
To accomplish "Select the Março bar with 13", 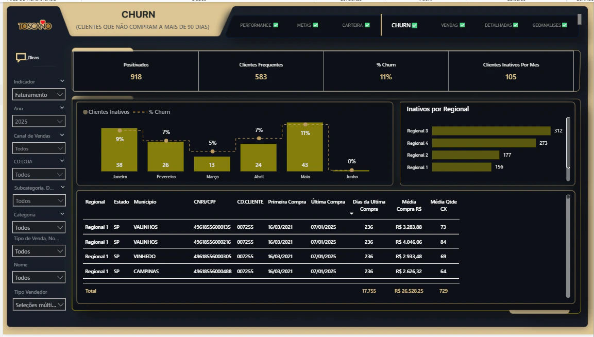I will (212, 164).
